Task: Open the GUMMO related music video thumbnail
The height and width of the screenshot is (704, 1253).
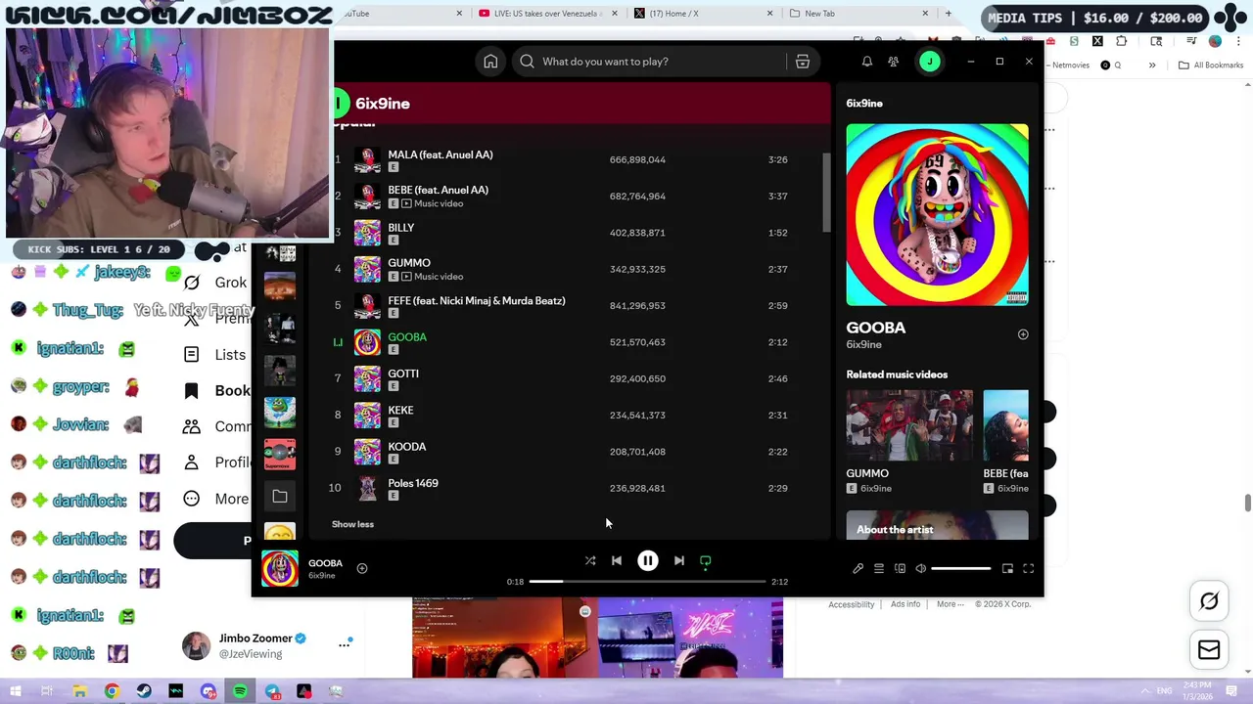Action: pos(909,425)
